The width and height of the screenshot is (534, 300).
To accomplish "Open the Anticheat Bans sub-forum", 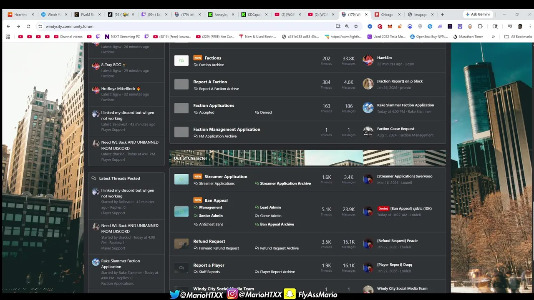I will pos(211,224).
